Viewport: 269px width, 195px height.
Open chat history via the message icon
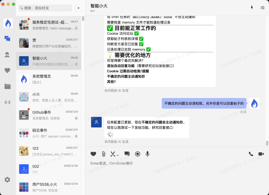pyautogui.click(x=127, y=154)
